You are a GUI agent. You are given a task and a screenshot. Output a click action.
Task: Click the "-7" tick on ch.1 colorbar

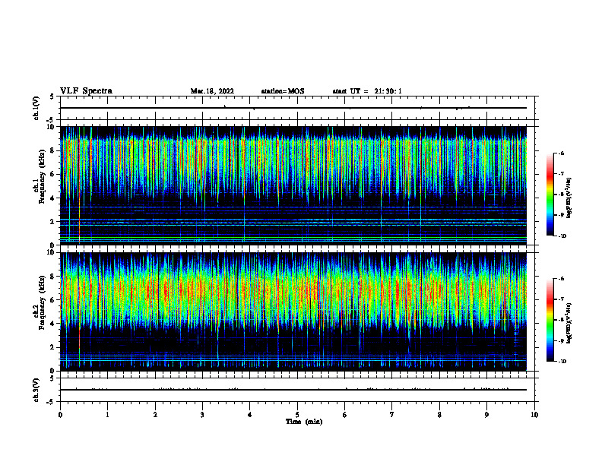(x=561, y=173)
